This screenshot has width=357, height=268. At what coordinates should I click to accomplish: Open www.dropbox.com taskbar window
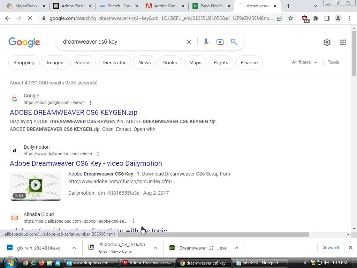click(91, 263)
